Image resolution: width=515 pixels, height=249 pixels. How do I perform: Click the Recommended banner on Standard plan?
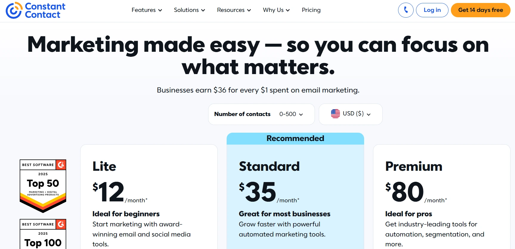pos(295,139)
